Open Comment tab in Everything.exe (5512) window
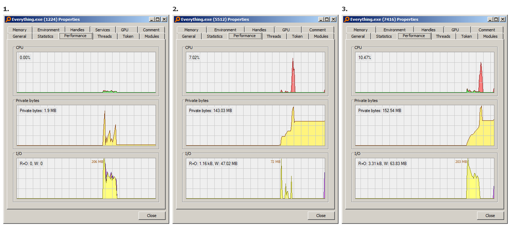Viewport: 511px width, 227px height. pos(317,30)
